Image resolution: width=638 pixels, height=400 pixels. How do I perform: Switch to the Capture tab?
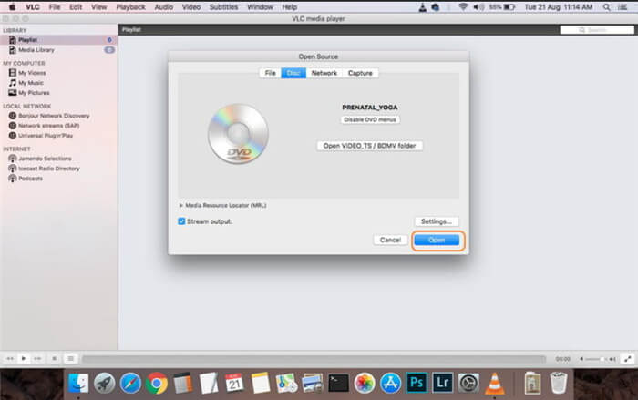360,73
